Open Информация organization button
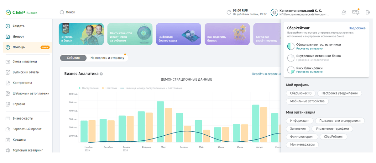The image size is (376, 163). coord(300,121)
